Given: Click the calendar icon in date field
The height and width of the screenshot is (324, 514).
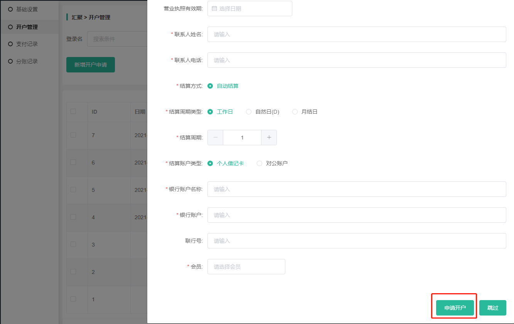Looking at the screenshot, I should click(x=214, y=8).
